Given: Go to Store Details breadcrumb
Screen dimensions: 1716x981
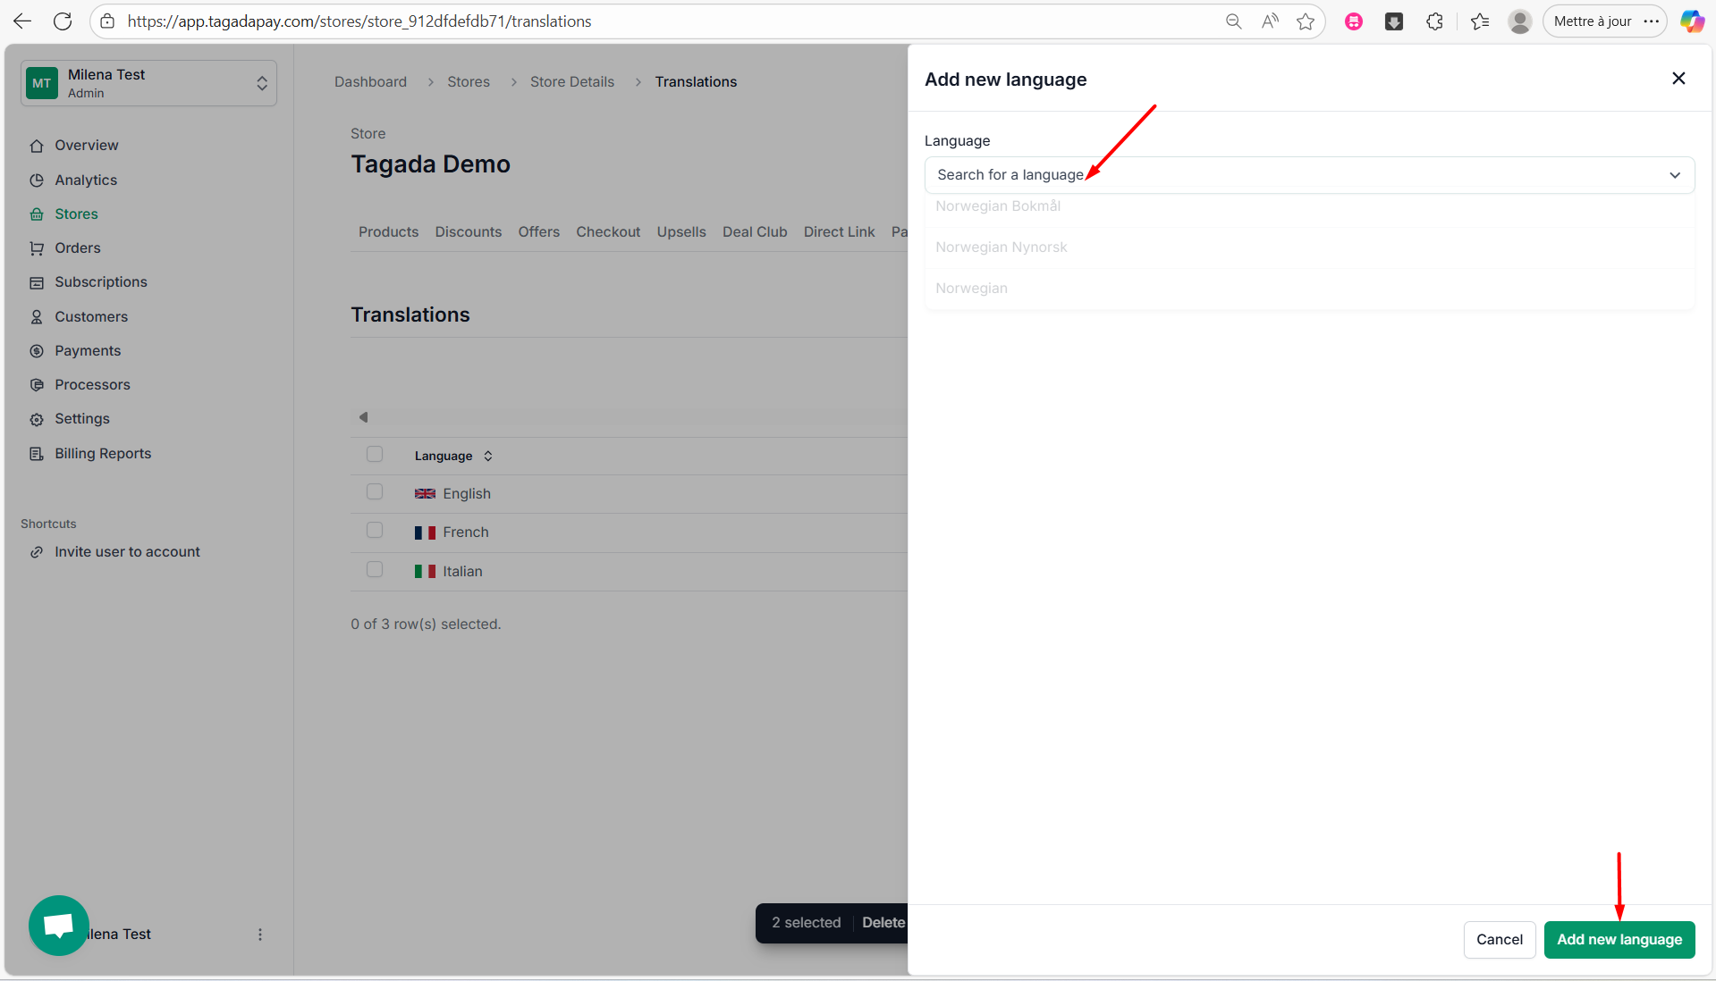Looking at the screenshot, I should tap(572, 82).
